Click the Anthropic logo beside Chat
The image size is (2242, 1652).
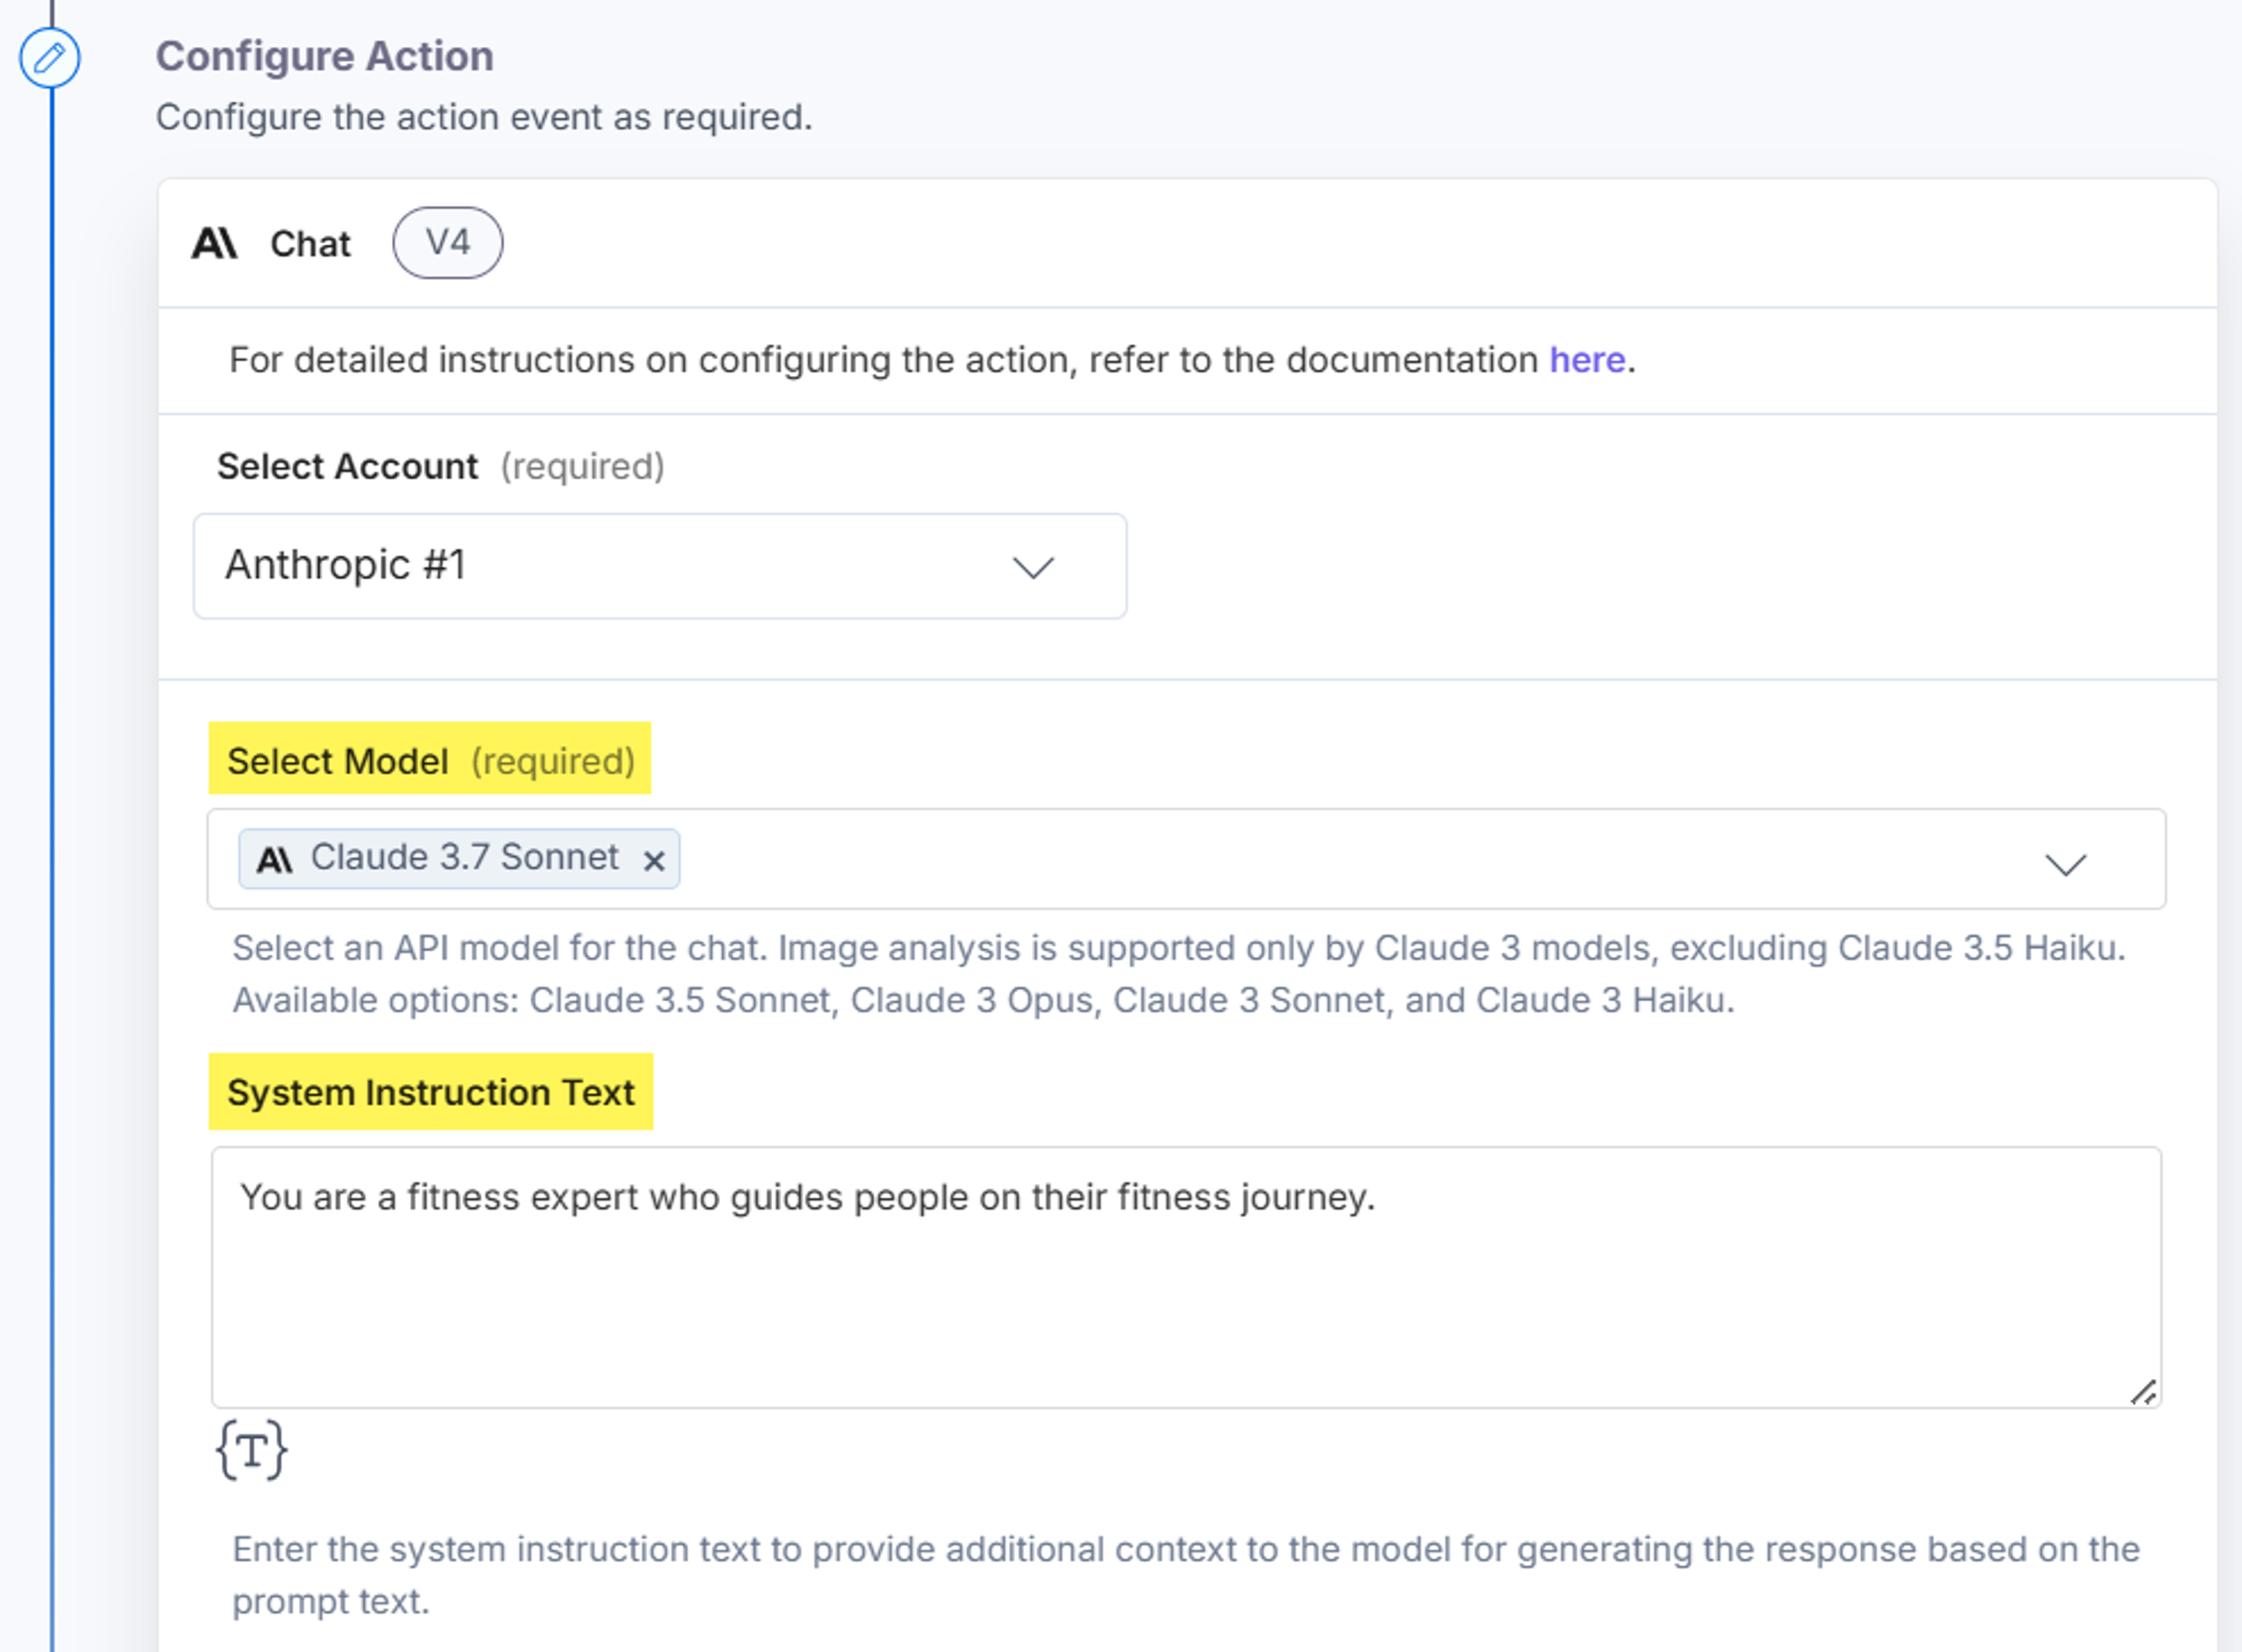click(215, 243)
